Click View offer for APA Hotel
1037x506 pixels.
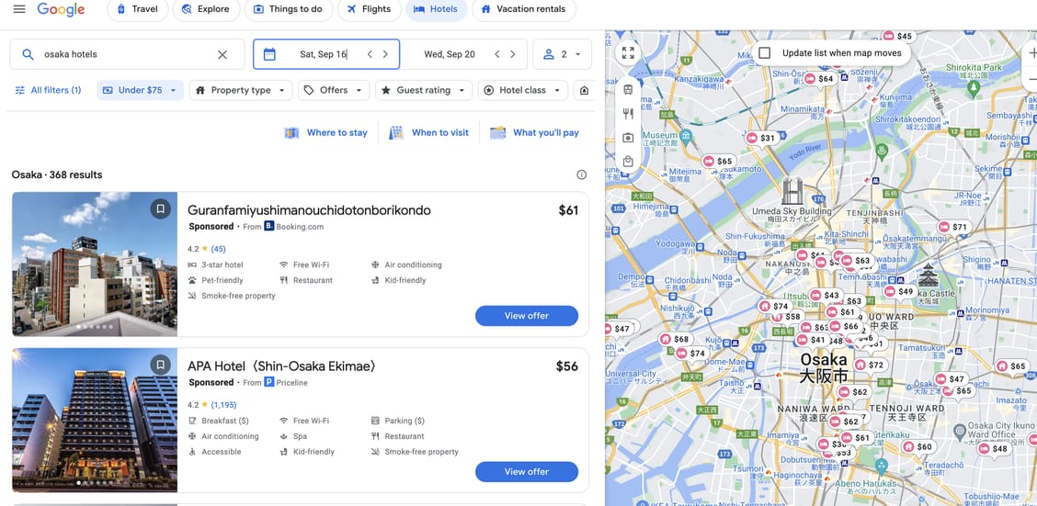(x=526, y=471)
